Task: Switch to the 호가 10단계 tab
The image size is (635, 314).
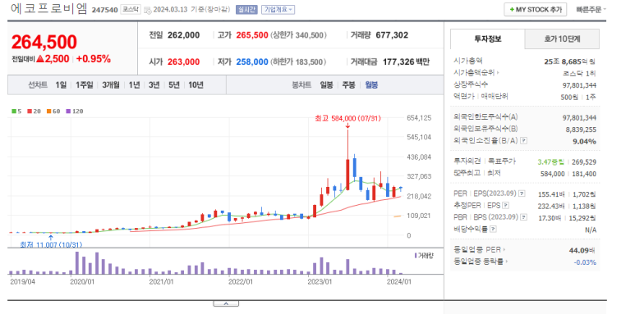Action: [x=562, y=39]
